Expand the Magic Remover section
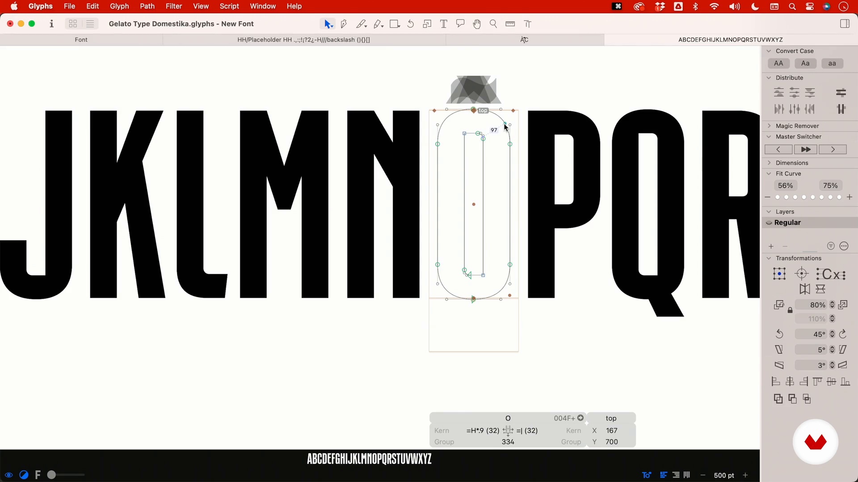The image size is (858, 482). click(769, 126)
